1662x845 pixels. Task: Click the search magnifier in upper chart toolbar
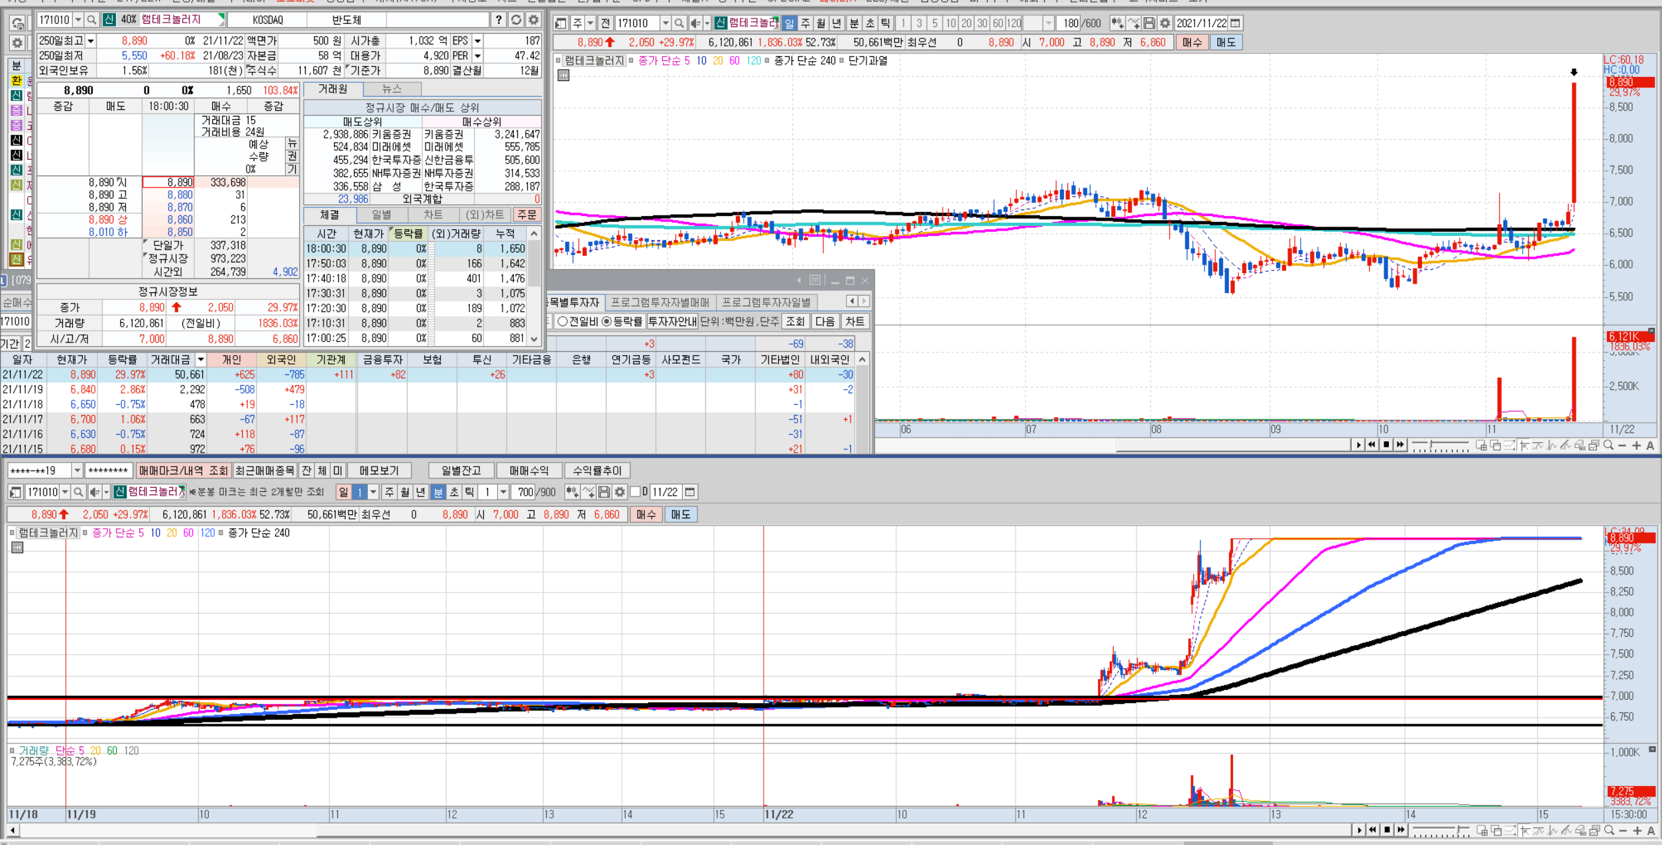point(679,23)
